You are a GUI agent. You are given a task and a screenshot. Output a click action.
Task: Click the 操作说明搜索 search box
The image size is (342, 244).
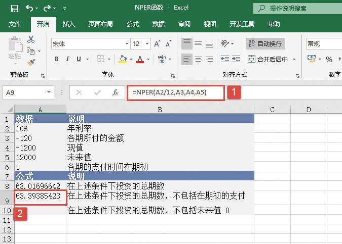pyautogui.click(x=297, y=9)
